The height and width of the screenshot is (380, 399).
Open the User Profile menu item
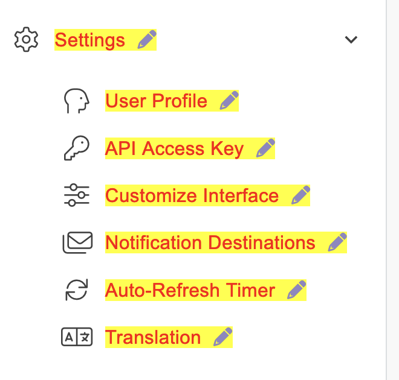[x=156, y=101]
